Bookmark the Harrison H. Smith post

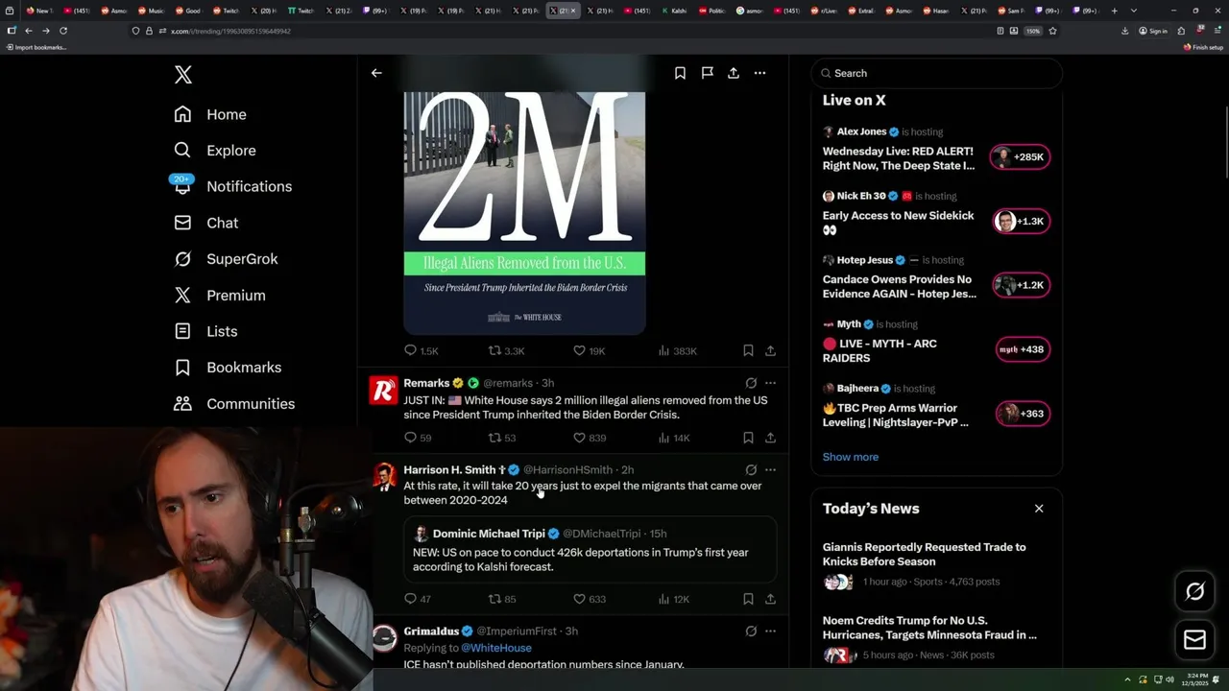(x=748, y=599)
